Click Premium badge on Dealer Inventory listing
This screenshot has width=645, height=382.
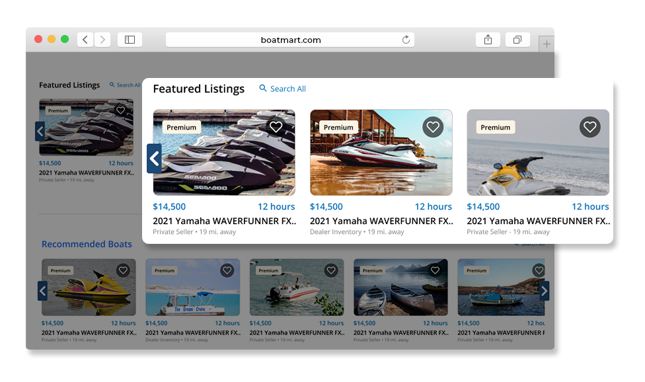pos(338,128)
